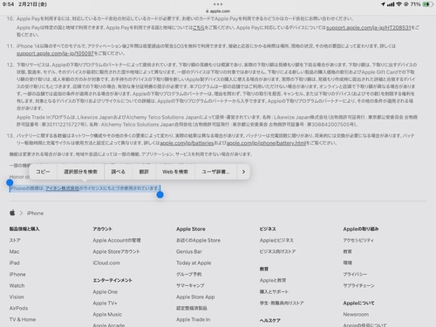This screenshot has width=436, height=327.
Task: Open the Apple One link
Action: 106,292
